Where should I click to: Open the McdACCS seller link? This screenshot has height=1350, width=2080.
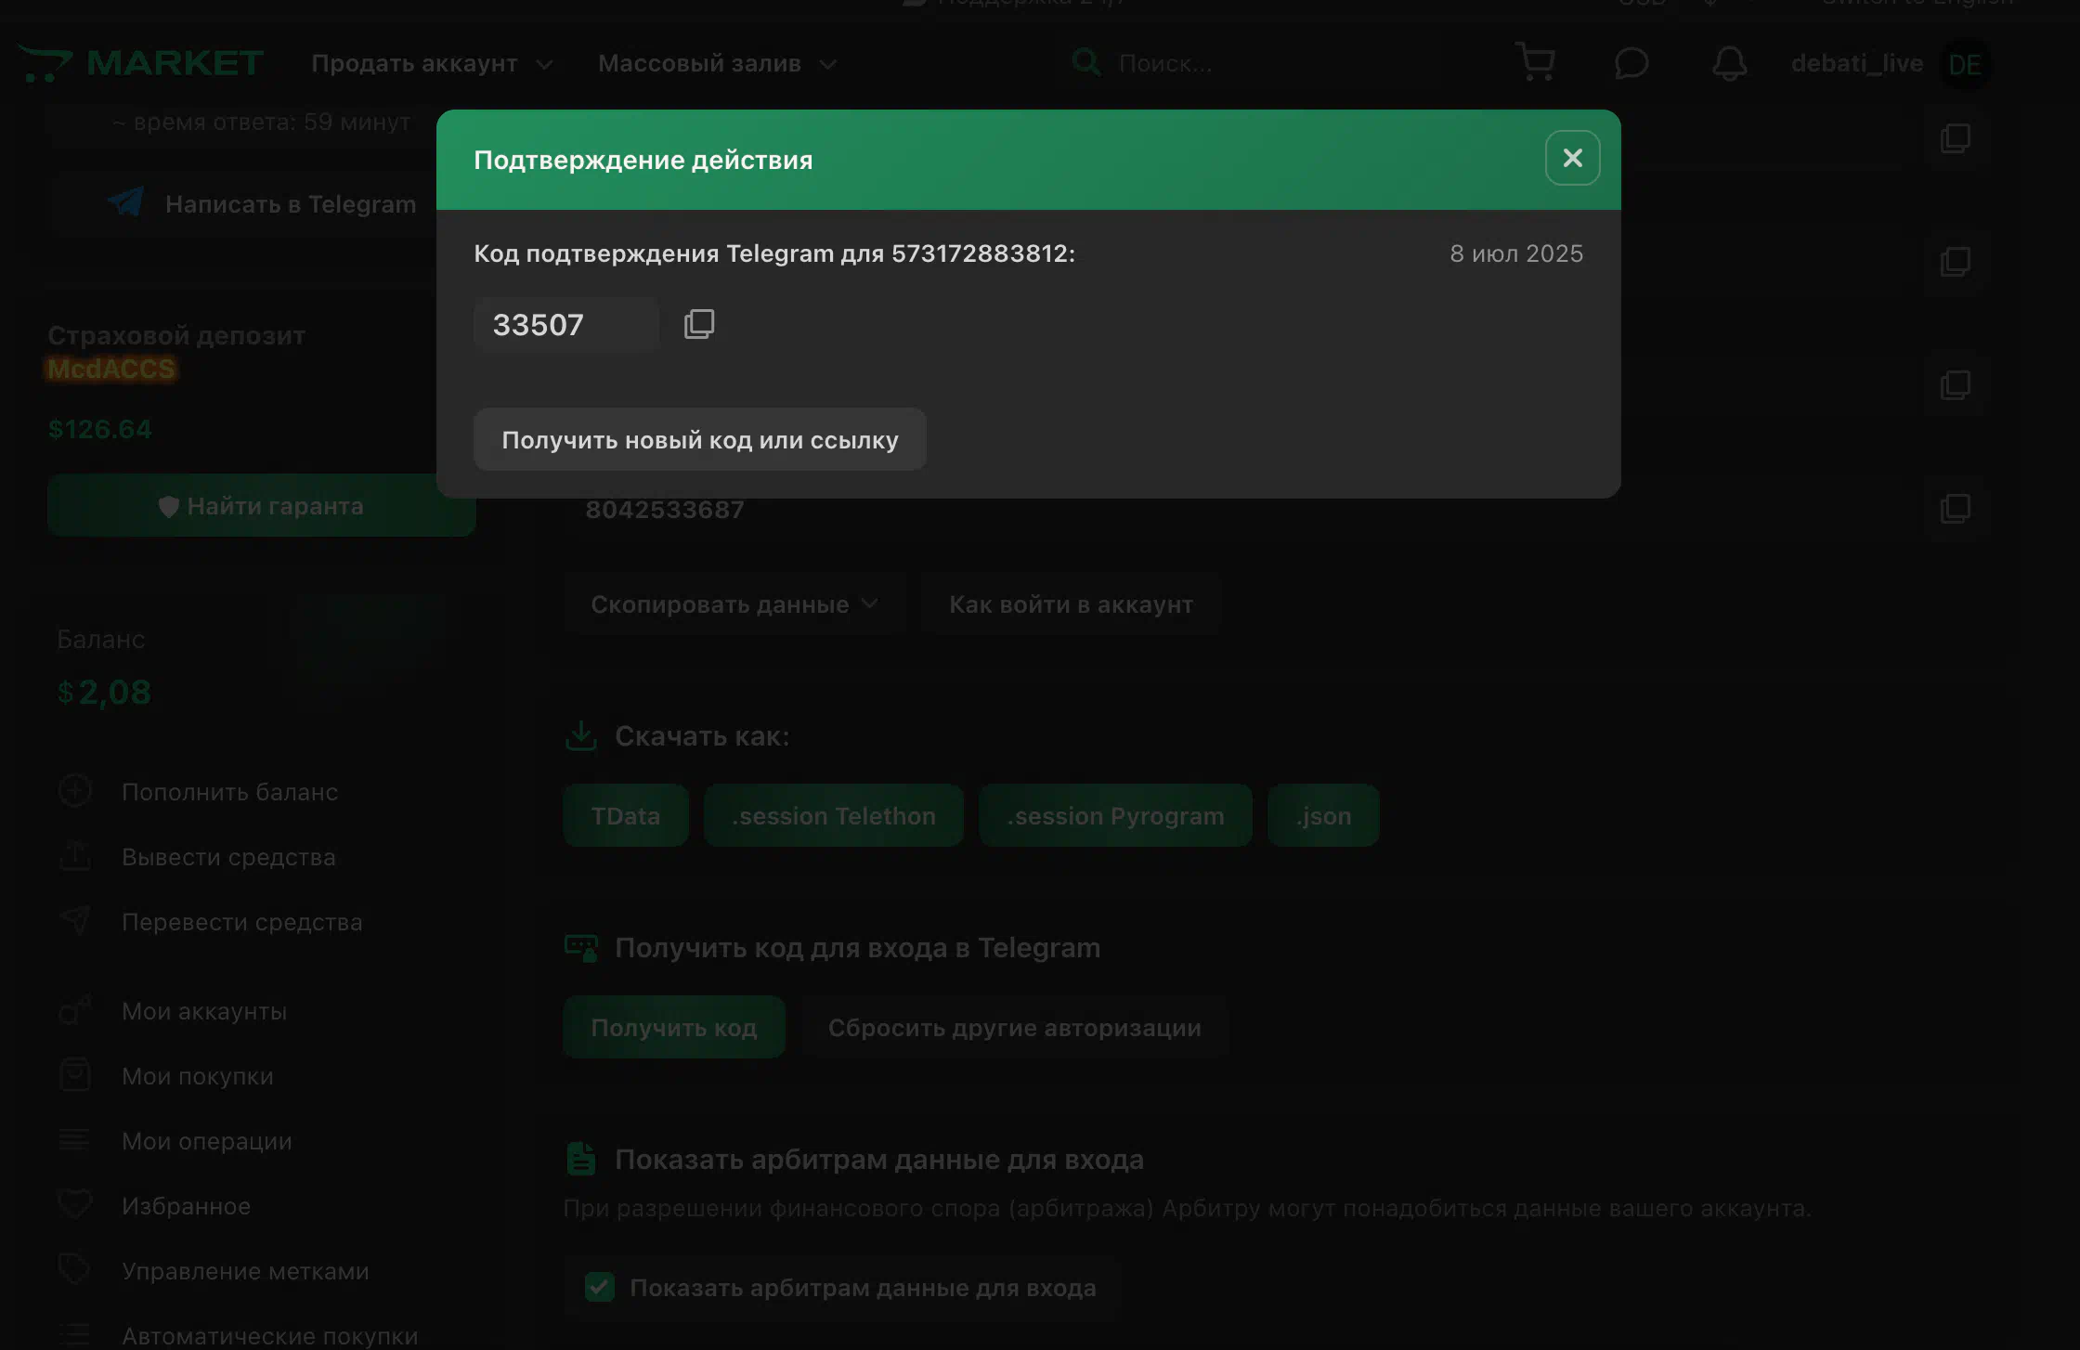[110, 370]
